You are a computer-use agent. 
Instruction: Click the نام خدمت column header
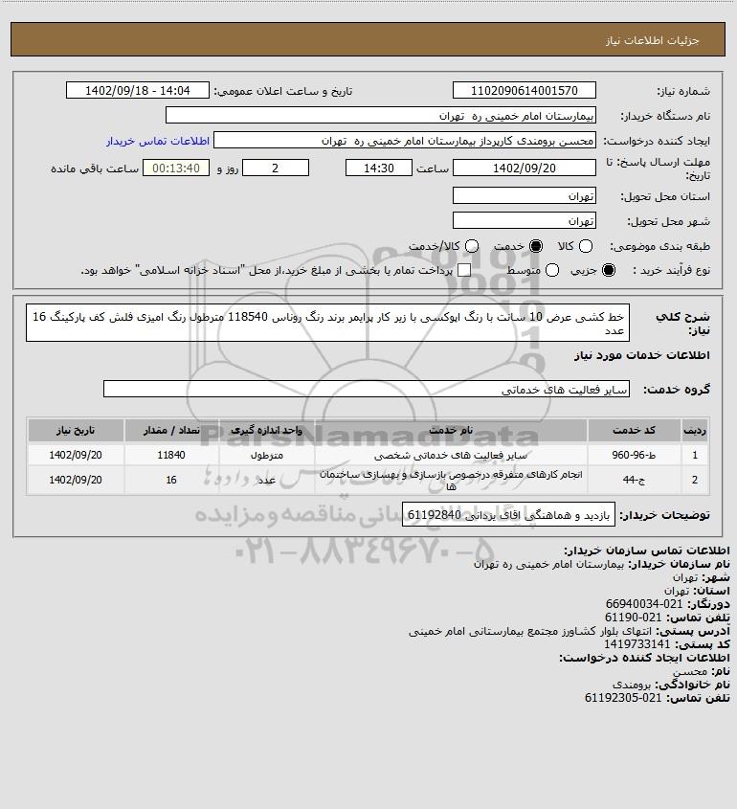point(451,430)
